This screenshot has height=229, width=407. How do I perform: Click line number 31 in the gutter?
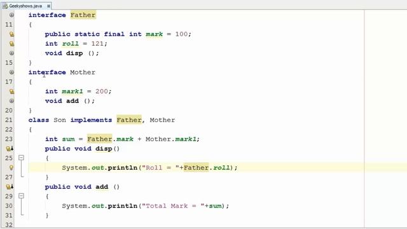tap(8, 216)
